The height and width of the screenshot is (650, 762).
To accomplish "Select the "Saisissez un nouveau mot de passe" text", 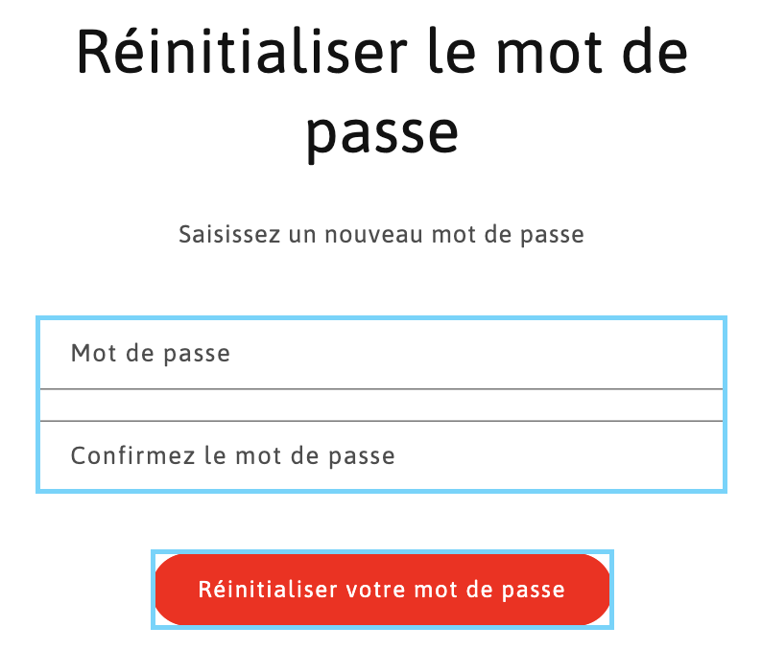I will [x=381, y=234].
